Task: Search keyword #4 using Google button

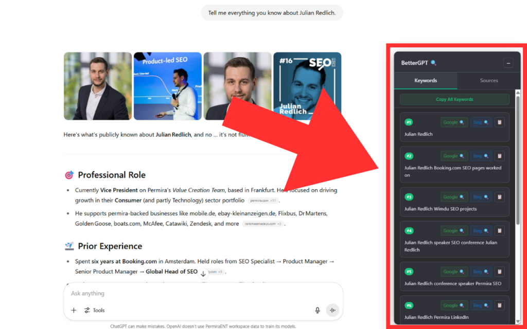Action: (454, 231)
